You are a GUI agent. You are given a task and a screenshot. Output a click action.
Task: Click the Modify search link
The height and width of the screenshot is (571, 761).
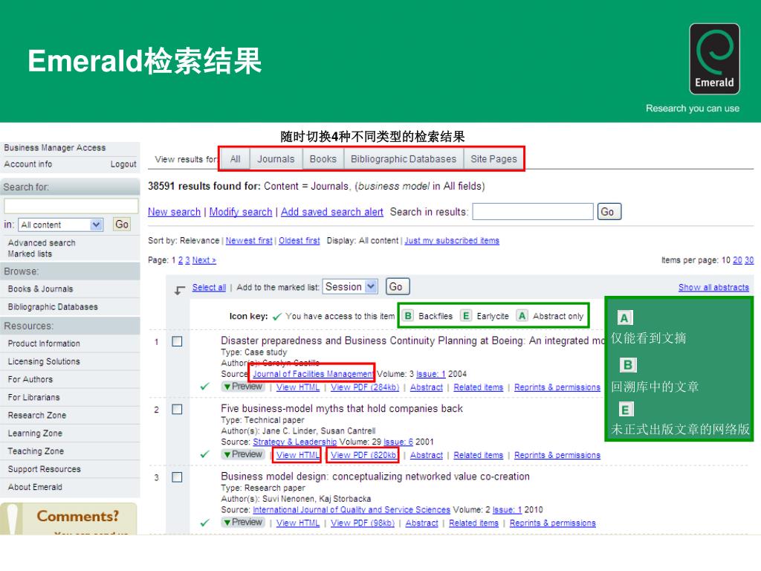(x=241, y=212)
